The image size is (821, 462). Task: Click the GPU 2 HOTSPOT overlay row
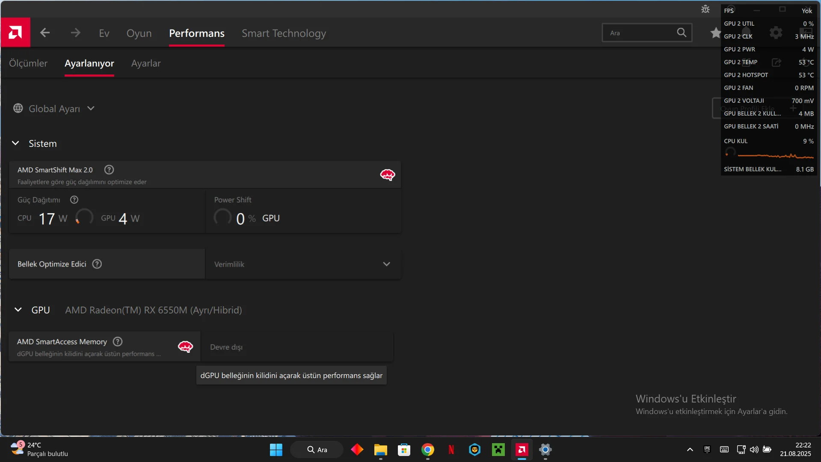pyautogui.click(x=769, y=75)
